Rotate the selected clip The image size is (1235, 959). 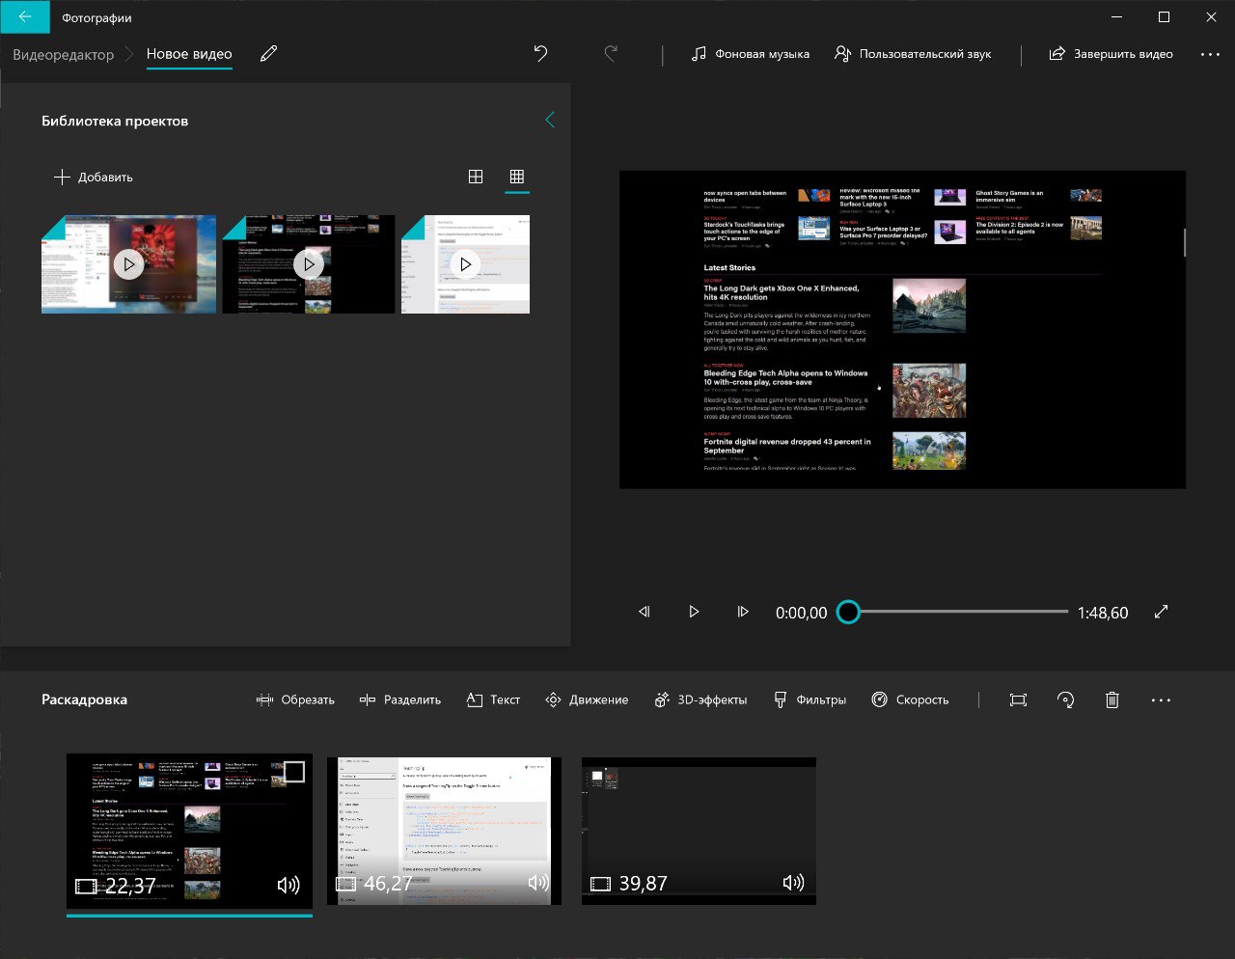[1065, 699]
